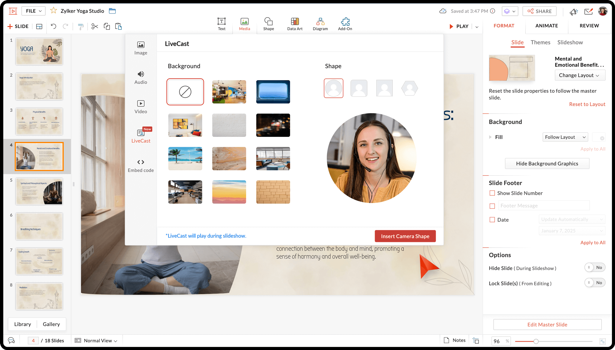This screenshot has height=350, width=615.
Task: Open Normal View dropdown
Action: coord(100,341)
